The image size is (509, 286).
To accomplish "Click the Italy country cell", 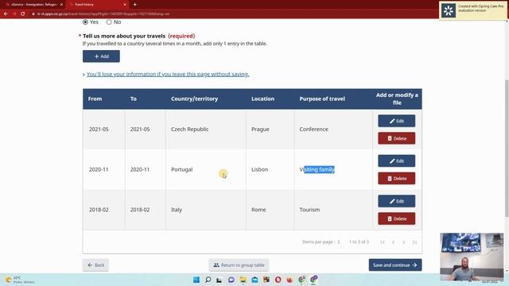I will pos(206,210).
